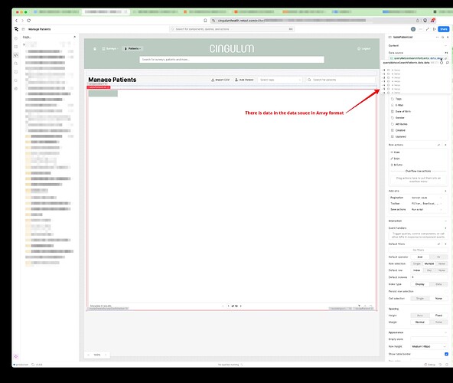Reload the page with refresh icon
The height and width of the screenshot is (383, 453).
click(x=29, y=21)
